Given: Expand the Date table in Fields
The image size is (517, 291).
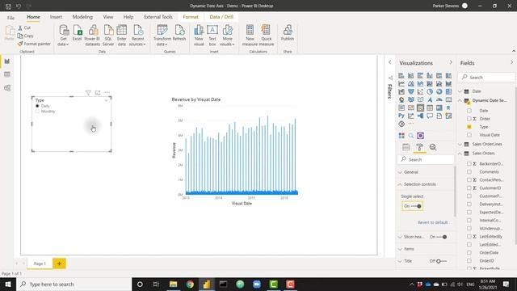Looking at the screenshot, I should click(x=460, y=91).
